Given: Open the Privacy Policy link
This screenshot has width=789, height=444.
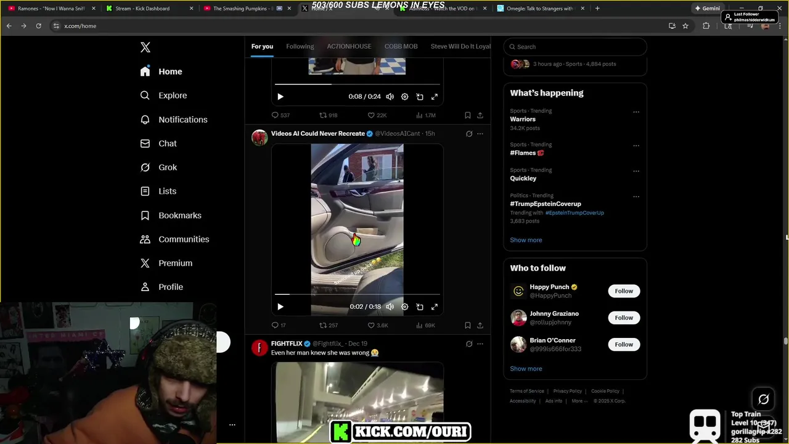Looking at the screenshot, I should pos(568,391).
